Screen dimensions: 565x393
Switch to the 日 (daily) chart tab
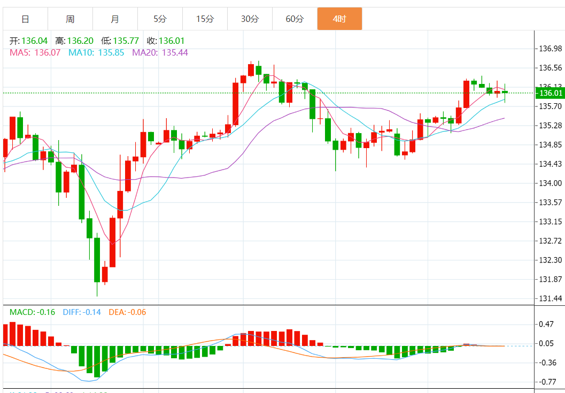25,19
